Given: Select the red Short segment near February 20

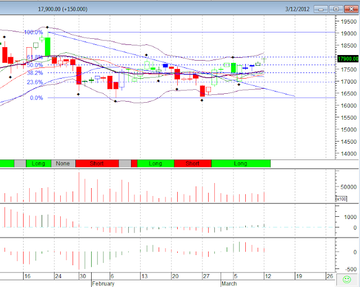Looking at the screenshot, I should coord(192,163).
